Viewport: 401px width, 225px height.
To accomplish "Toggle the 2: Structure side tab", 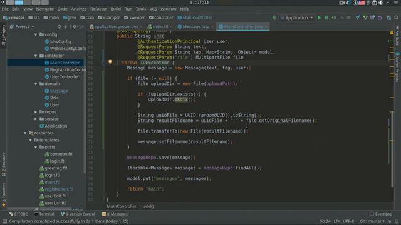I will (4, 164).
